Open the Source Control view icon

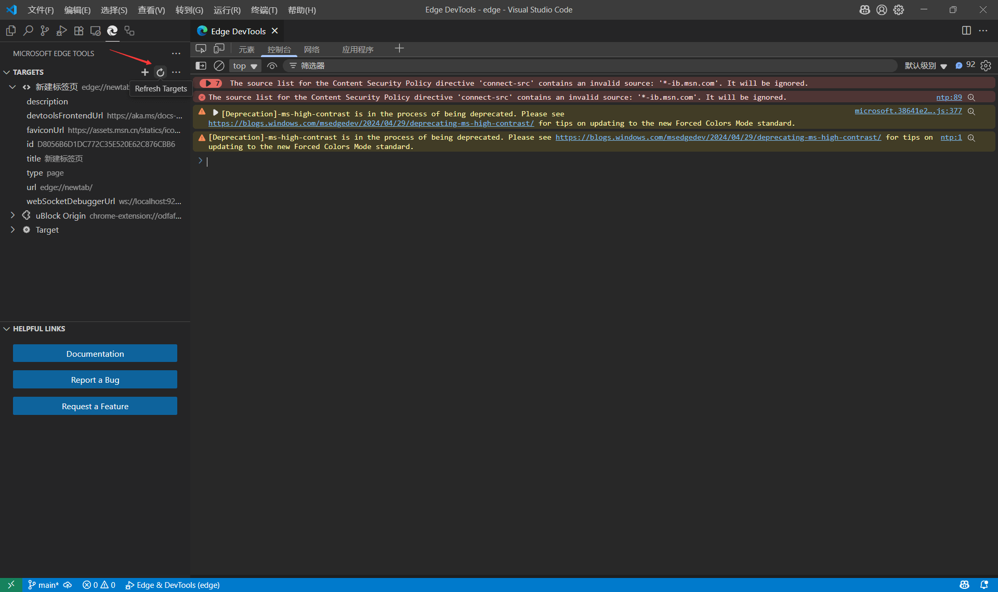[45, 31]
